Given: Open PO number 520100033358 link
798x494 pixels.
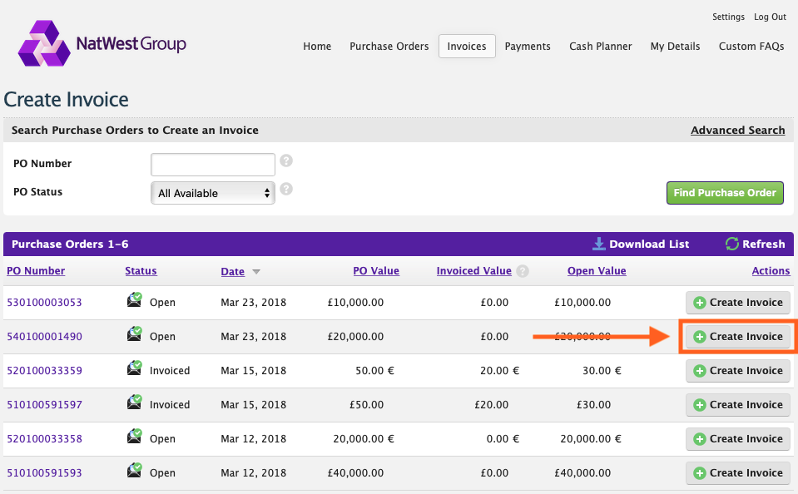Looking at the screenshot, I should point(44,439).
